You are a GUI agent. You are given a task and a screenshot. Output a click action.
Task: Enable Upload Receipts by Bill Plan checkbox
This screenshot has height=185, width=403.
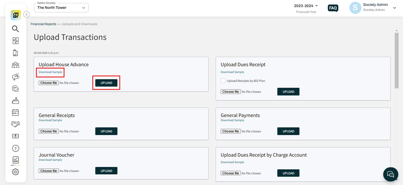[223, 81]
